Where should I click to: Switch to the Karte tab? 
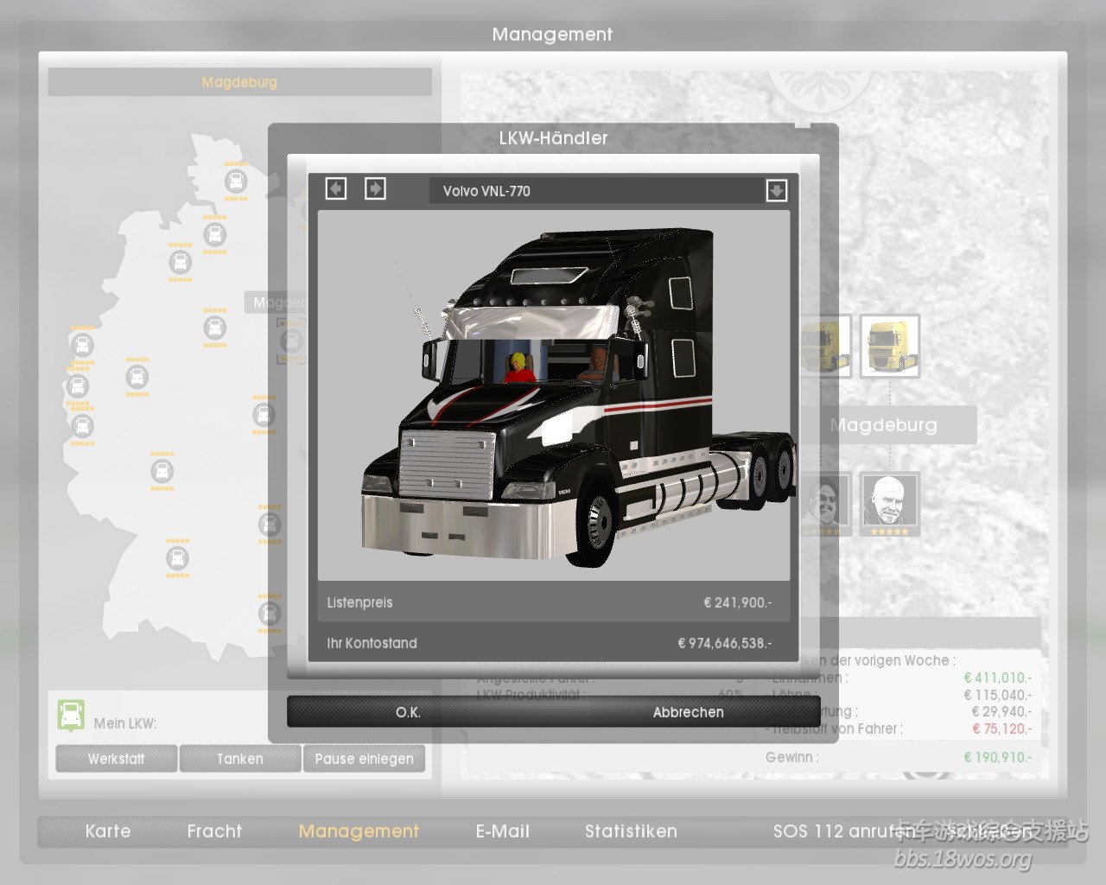coord(108,831)
